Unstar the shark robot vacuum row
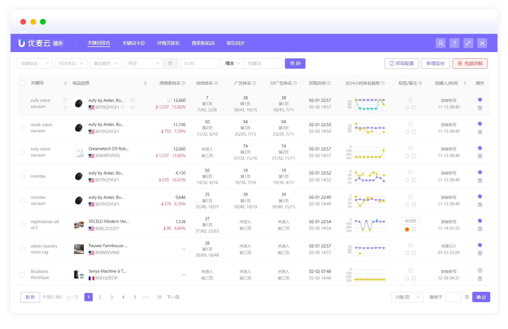This screenshot has width=508, height=329. 480,124
